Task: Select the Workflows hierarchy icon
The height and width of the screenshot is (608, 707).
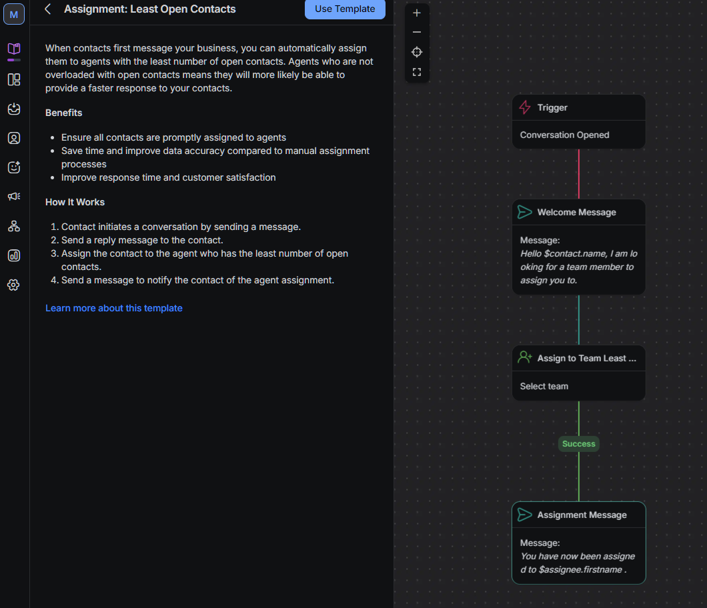Action: tap(14, 226)
